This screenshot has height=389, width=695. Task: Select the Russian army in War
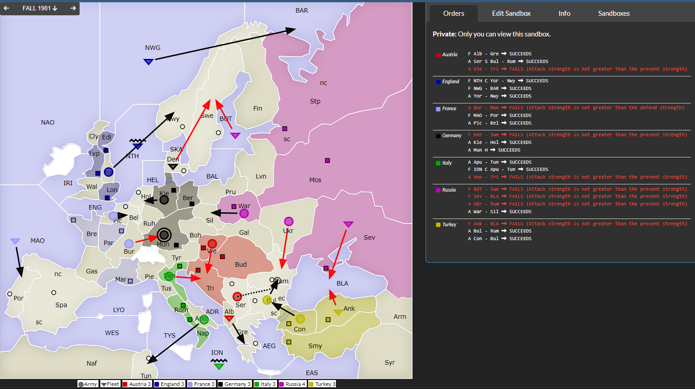click(244, 213)
